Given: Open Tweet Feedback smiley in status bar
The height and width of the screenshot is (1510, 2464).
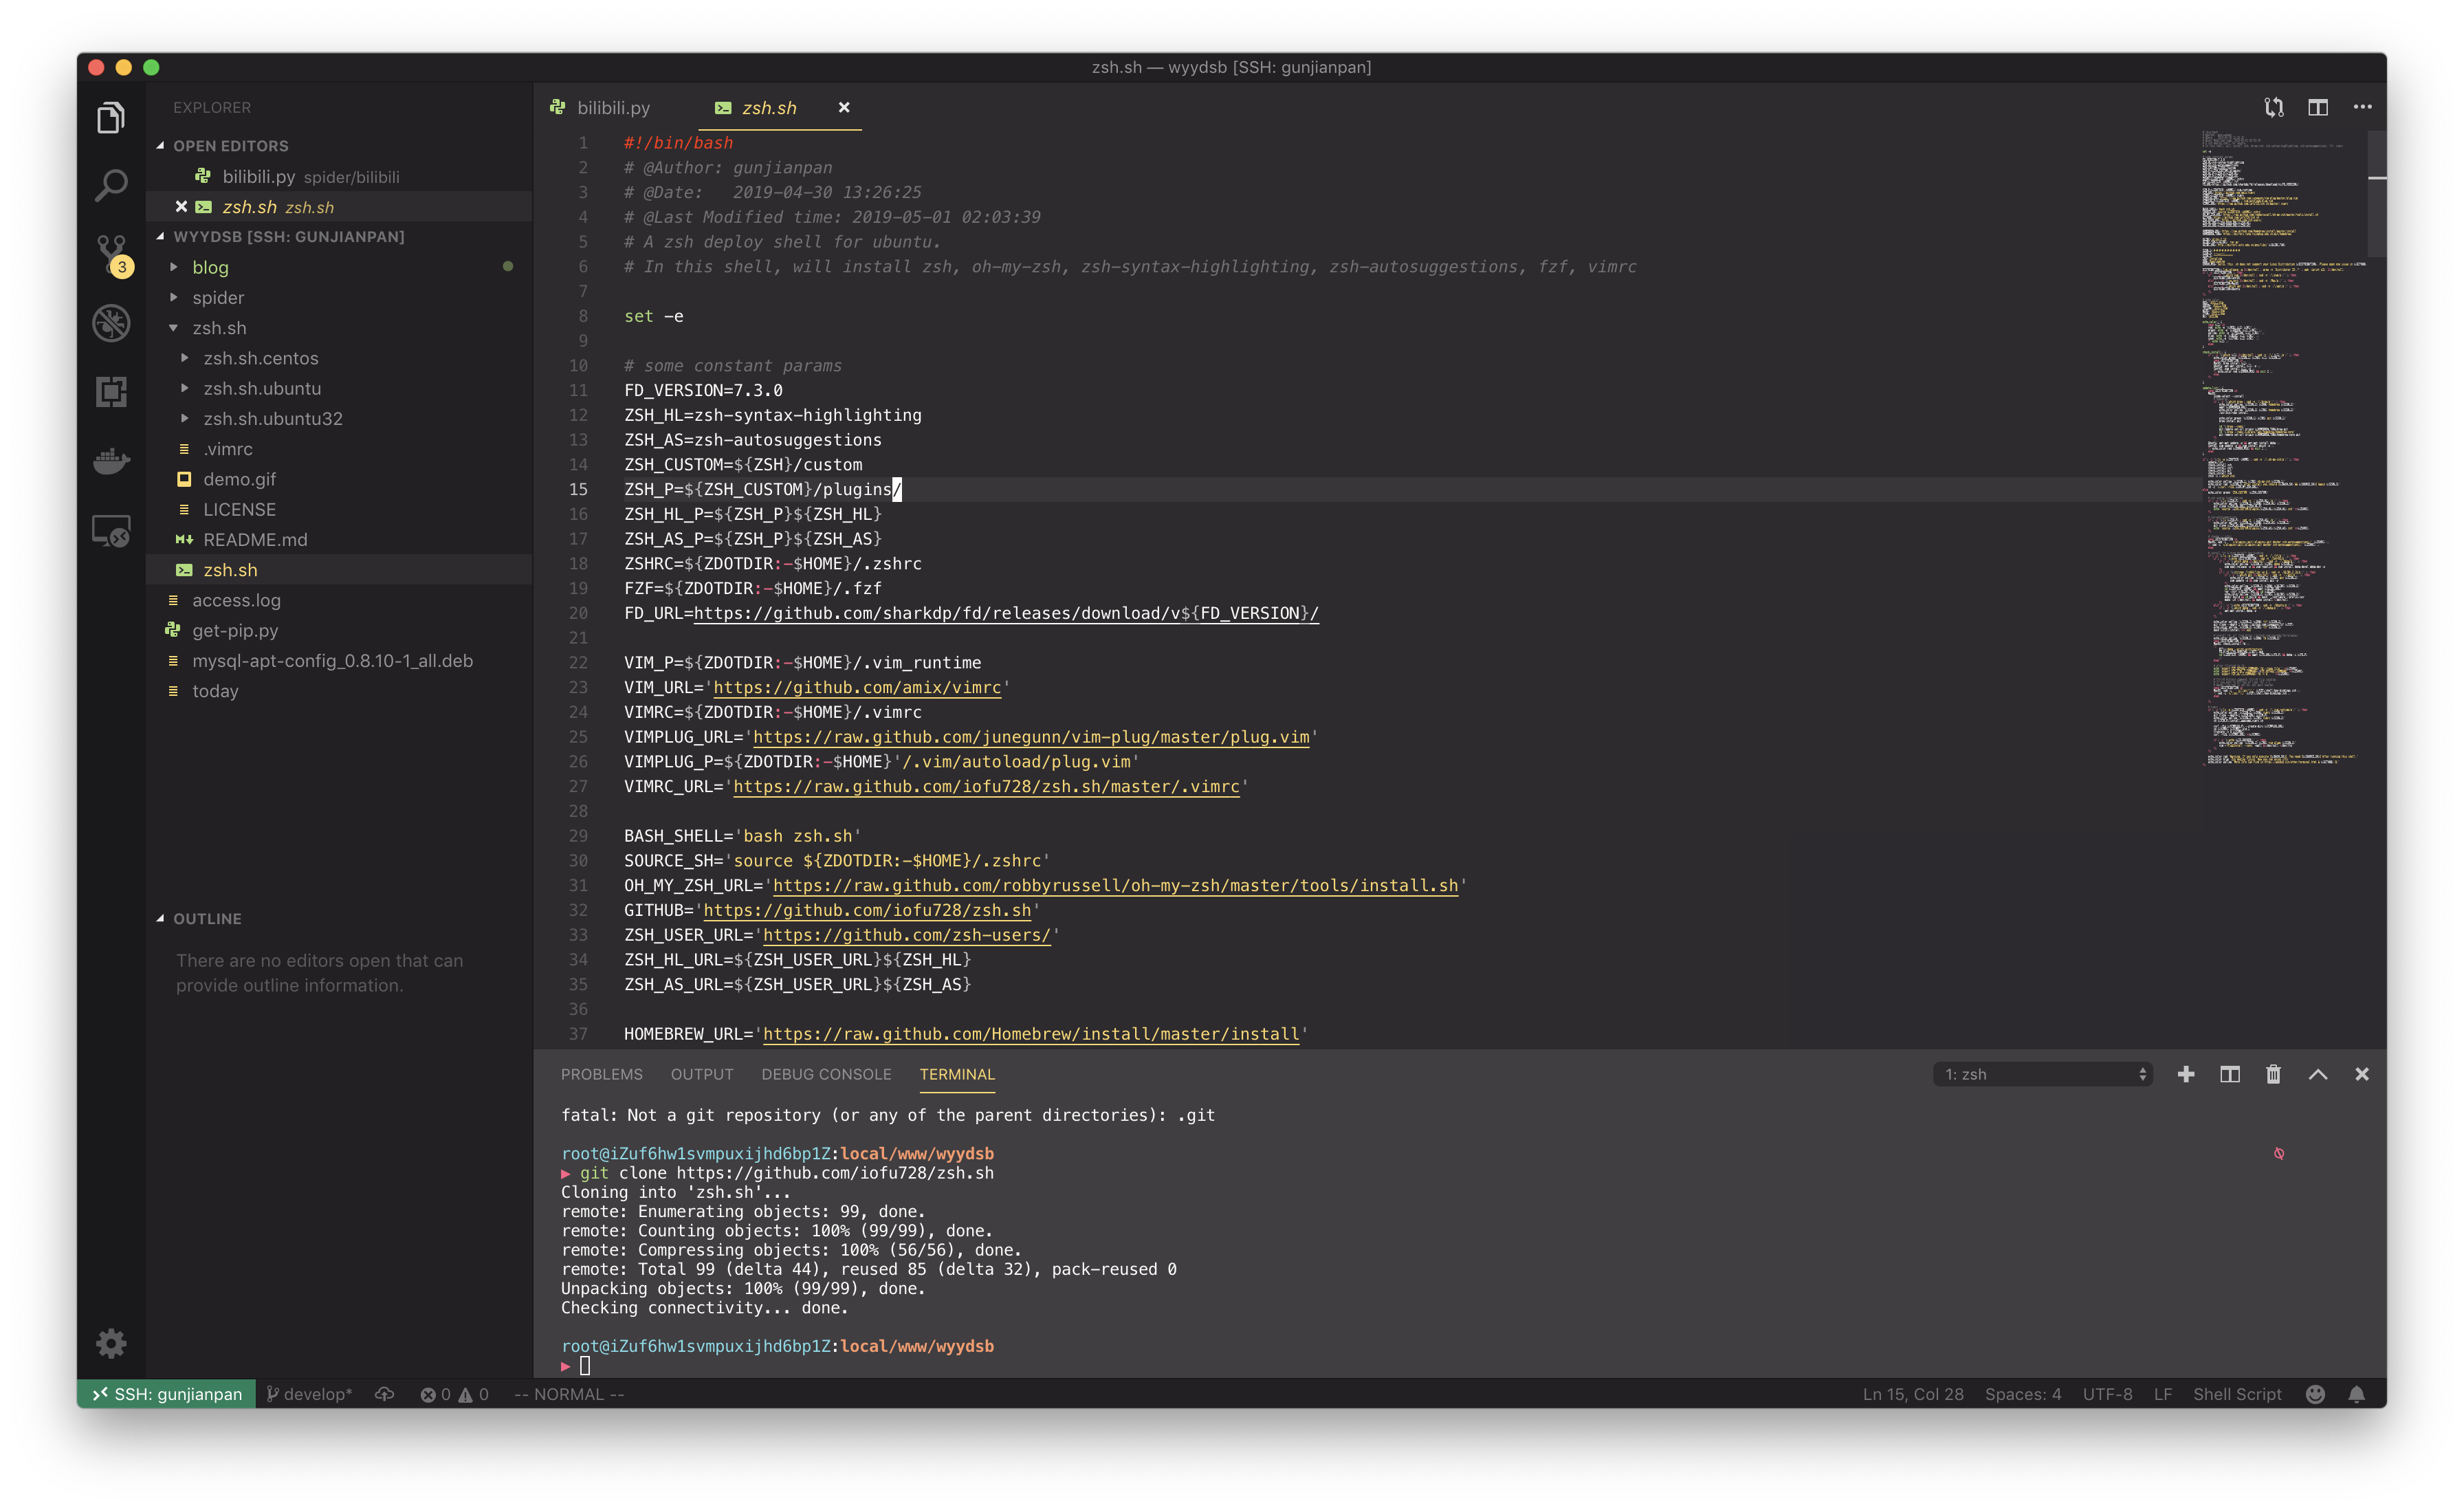Looking at the screenshot, I should point(2315,1393).
